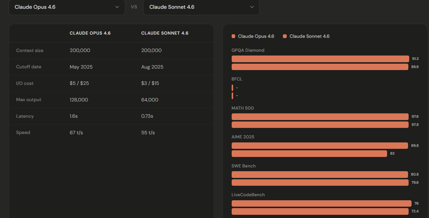Image resolution: width=429 pixels, height=218 pixels.
Task: Click the 'VS' label between the model selectors
Action: click(x=134, y=7)
